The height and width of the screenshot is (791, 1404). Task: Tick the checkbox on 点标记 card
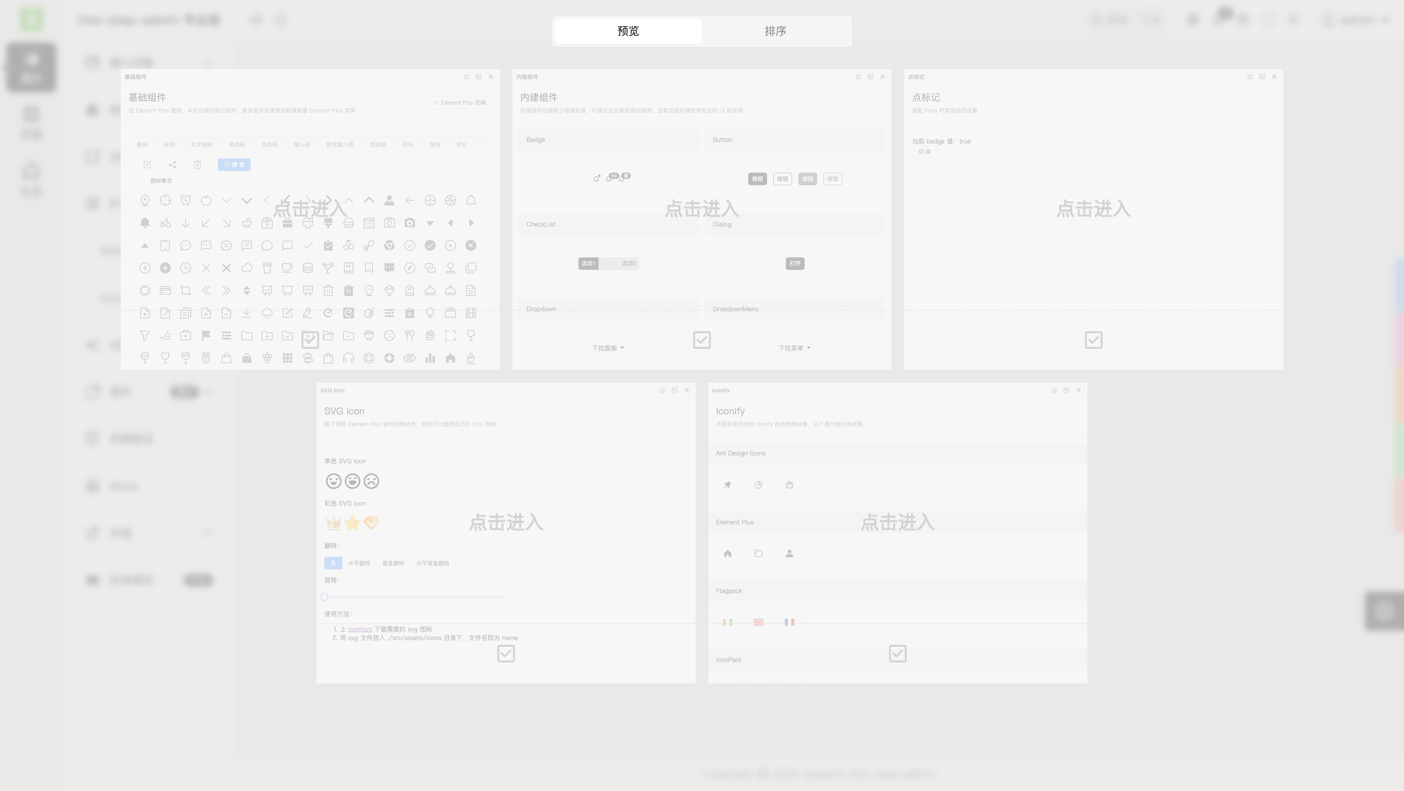[x=1093, y=340]
